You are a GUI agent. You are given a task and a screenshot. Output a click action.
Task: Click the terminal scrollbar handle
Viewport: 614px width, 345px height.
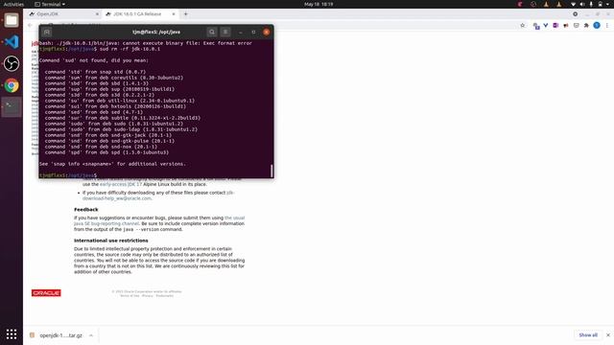tap(272, 171)
